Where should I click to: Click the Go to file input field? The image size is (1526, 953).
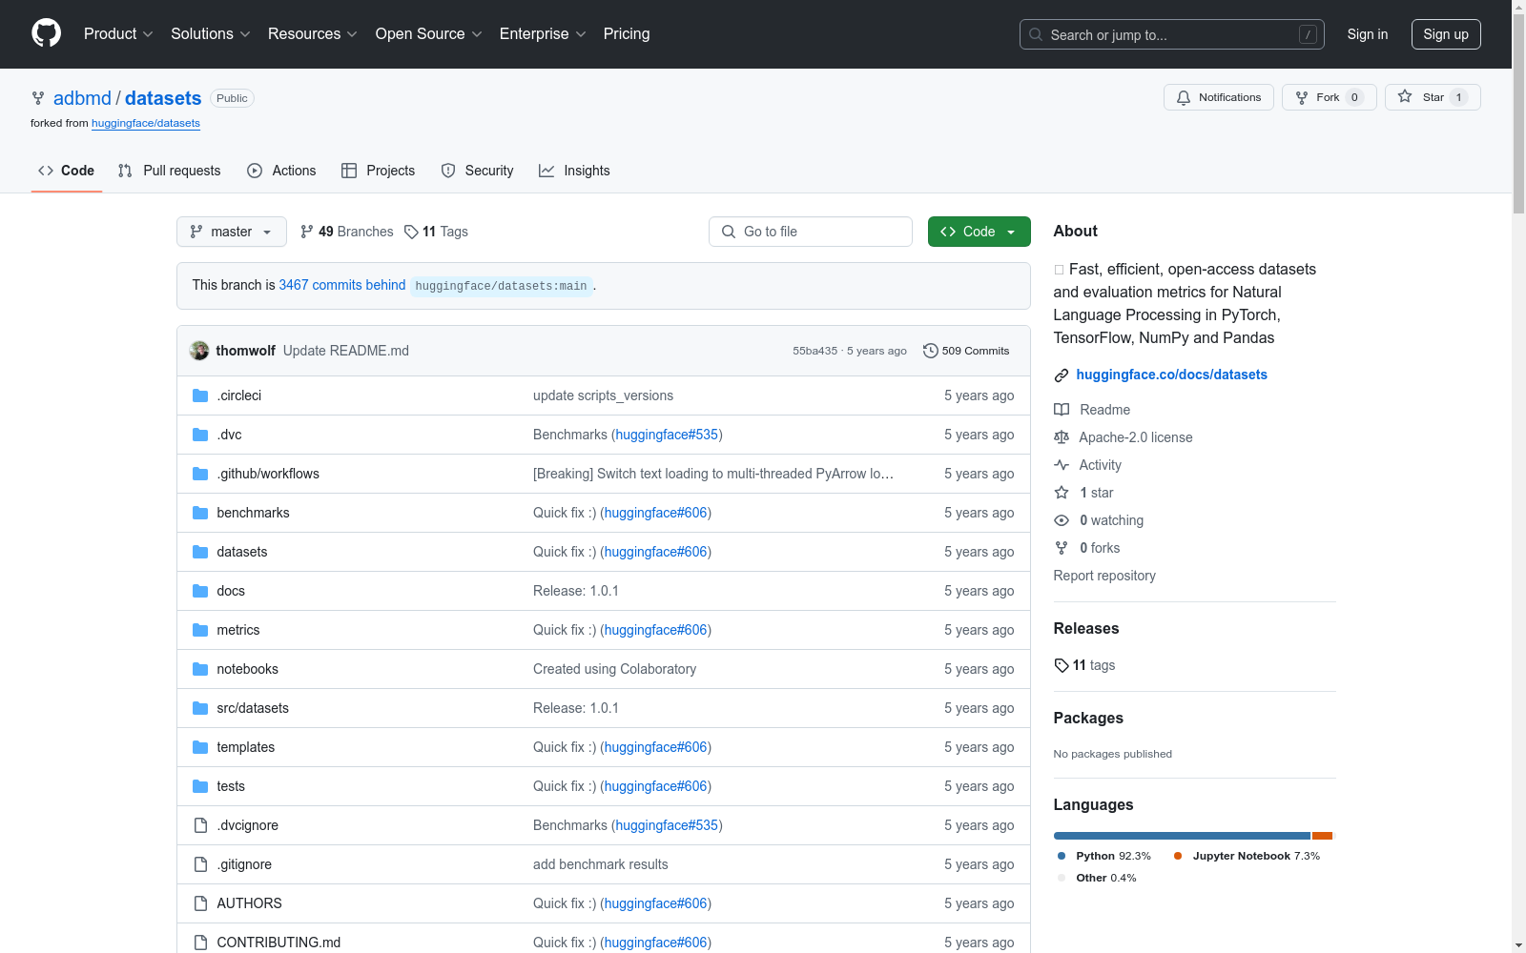point(811,232)
